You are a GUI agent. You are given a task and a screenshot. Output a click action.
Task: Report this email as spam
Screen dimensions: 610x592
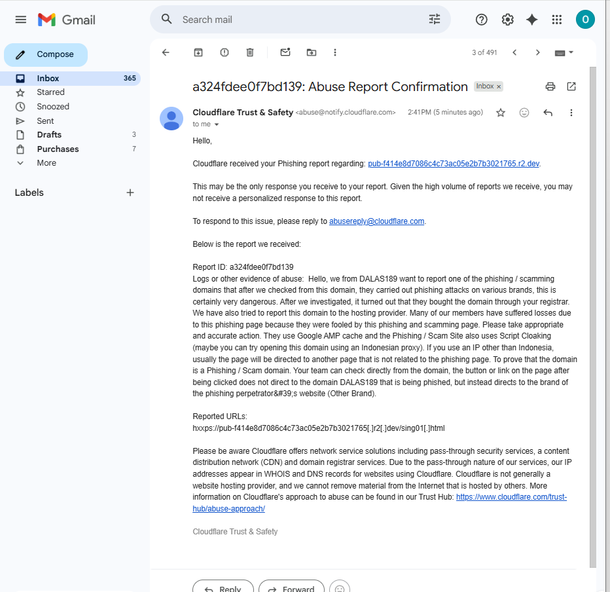pyautogui.click(x=224, y=52)
